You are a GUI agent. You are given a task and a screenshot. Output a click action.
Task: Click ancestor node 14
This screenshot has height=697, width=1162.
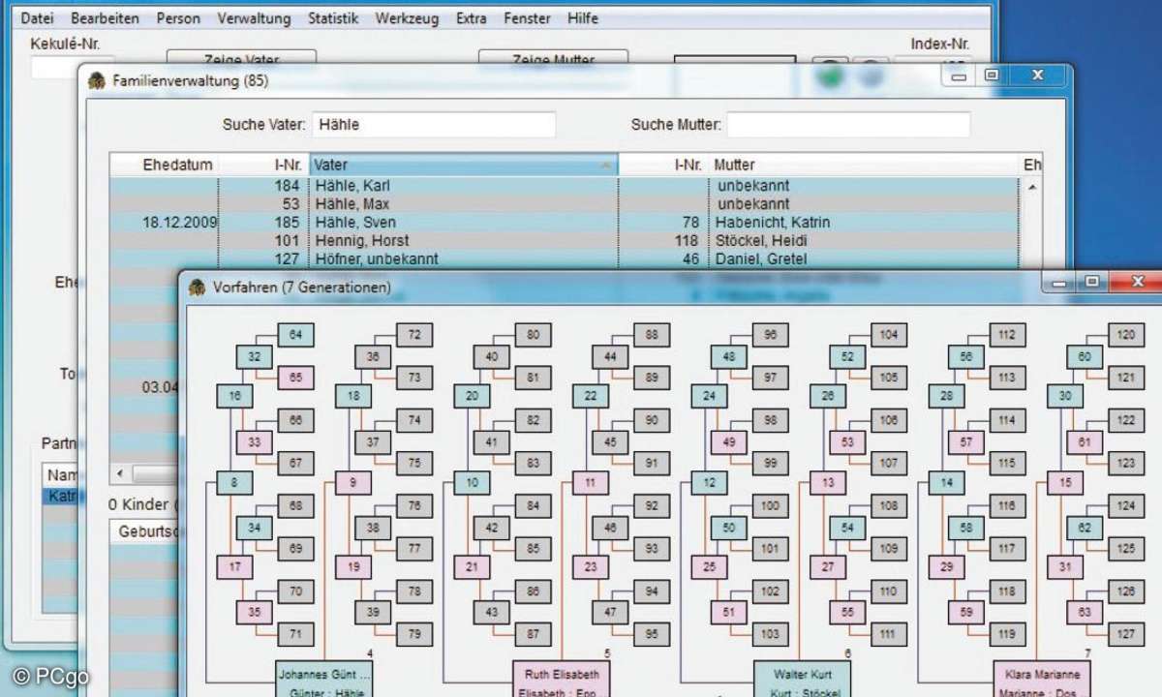pyautogui.click(x=946, y=482)
